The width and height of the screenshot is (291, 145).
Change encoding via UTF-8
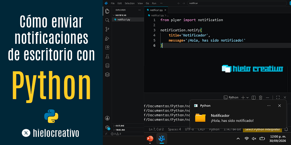click(189, 129)
